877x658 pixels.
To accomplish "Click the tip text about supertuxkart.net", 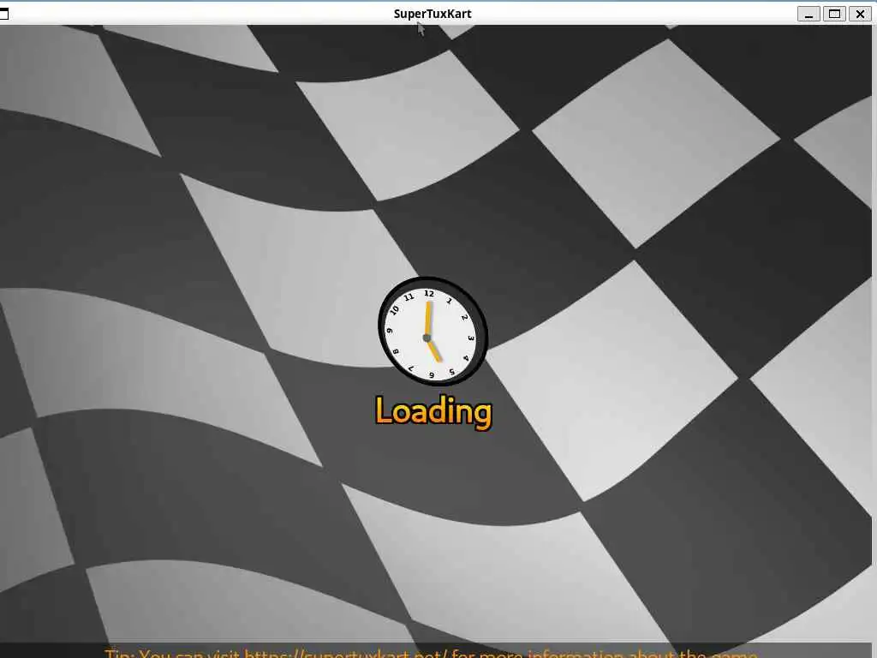I will (x=431, y=653).
